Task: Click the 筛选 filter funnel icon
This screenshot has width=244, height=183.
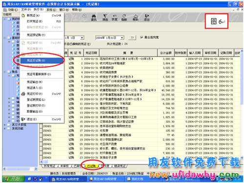Action: tap(105, 18)
